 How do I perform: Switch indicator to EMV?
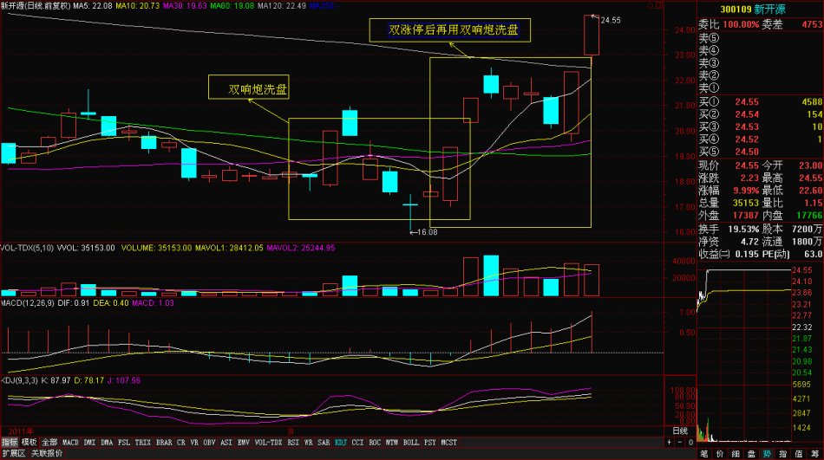point(244,443)
